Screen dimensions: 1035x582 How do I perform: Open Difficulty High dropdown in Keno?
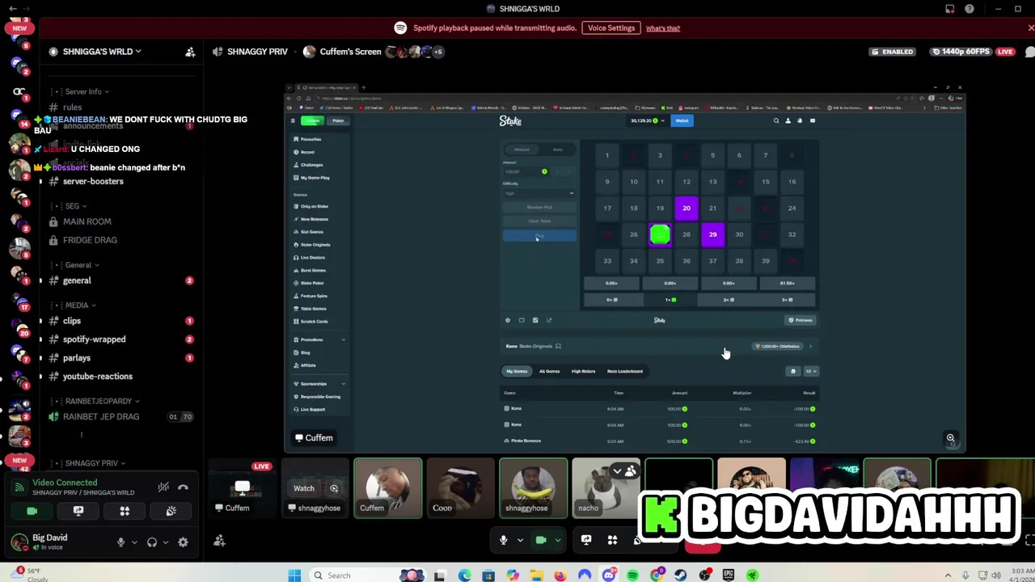tap(539, 193)
